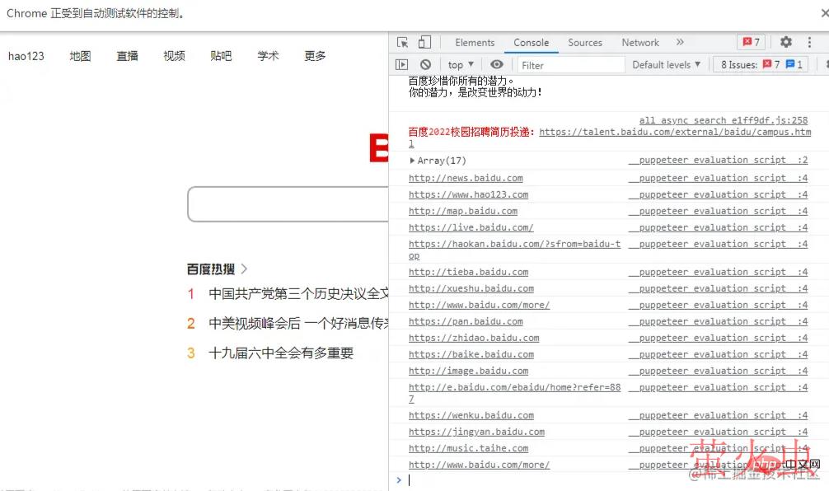Image resolution: width=829 pixels, height=491 pixels.
Task: Open the Default levels dropdown
Action: tap(666, 64)
